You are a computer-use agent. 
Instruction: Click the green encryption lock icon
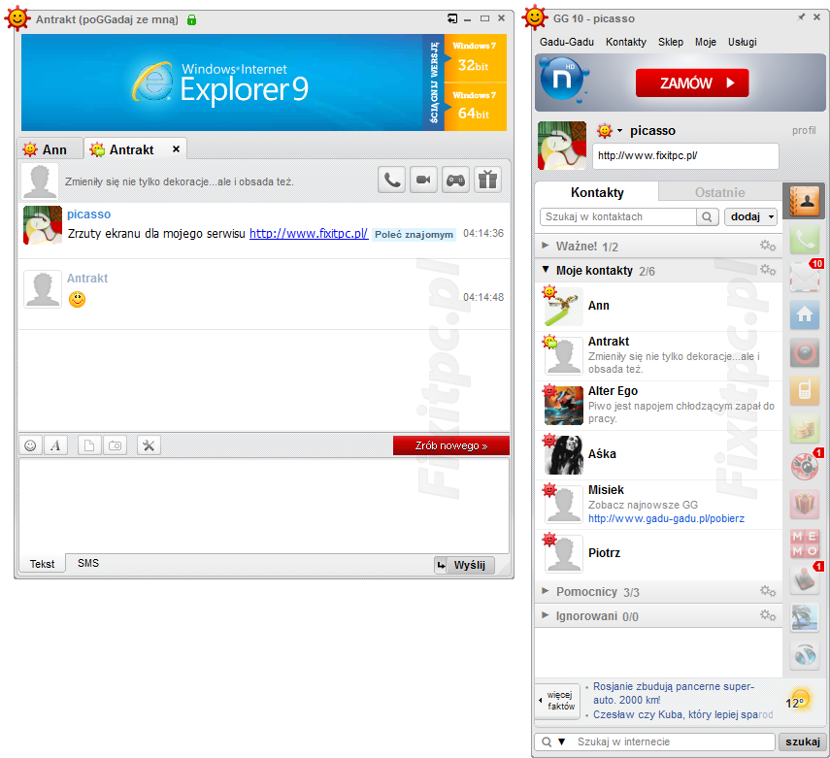click(191, 19)
